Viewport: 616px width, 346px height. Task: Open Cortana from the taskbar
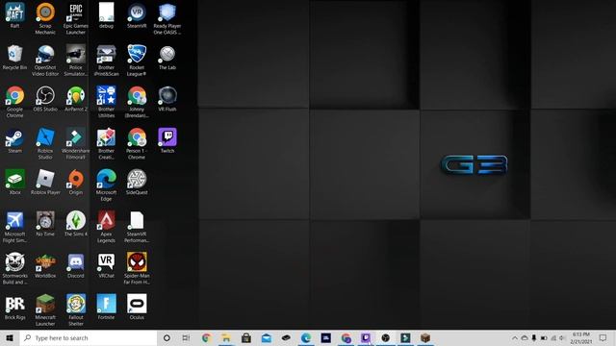[x=167, y=337]
